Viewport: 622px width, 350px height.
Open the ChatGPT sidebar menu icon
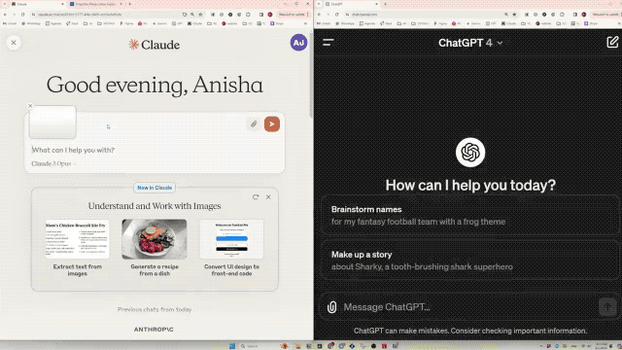click(328, 43)
